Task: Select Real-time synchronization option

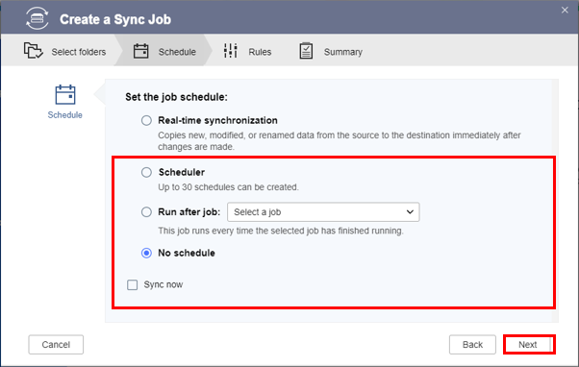Action: [146, 120]
